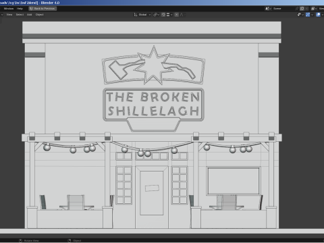Click the new scene icon
324x243 pixels.
point(302,9)
